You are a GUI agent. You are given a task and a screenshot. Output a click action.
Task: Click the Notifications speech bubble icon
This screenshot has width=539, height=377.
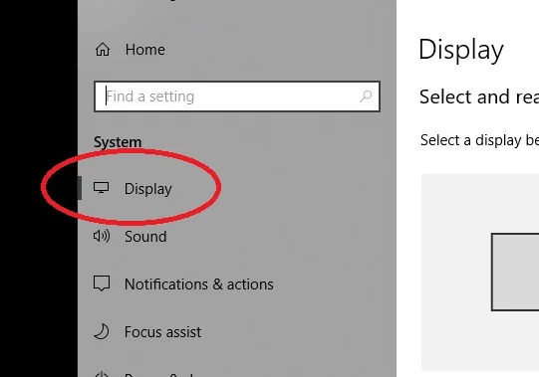[x=102, y=283]
